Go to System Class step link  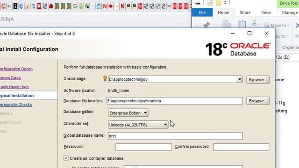(x=10, y=78)
